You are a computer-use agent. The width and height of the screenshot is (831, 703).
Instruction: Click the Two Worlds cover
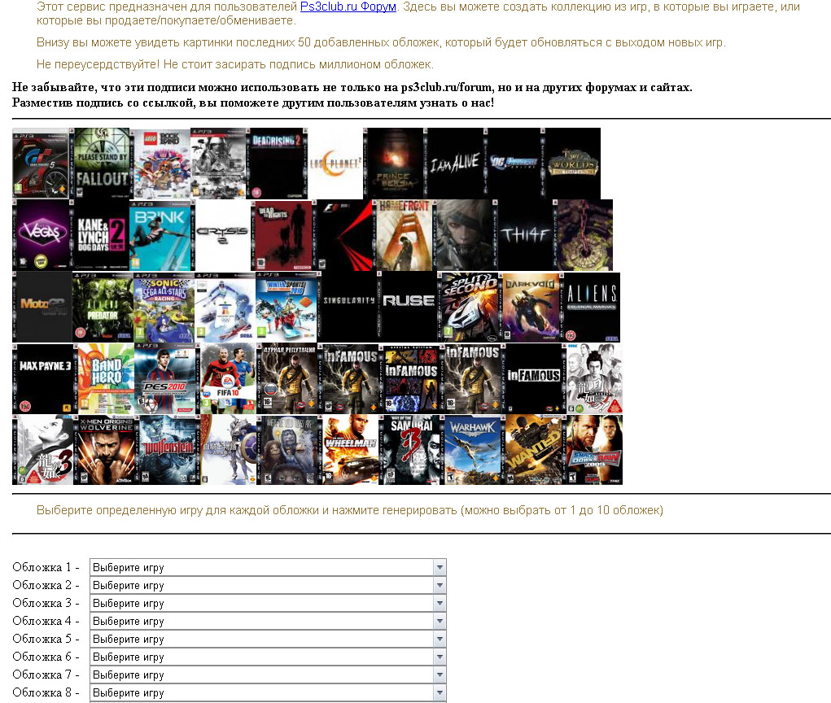click(x=571, y=164)
